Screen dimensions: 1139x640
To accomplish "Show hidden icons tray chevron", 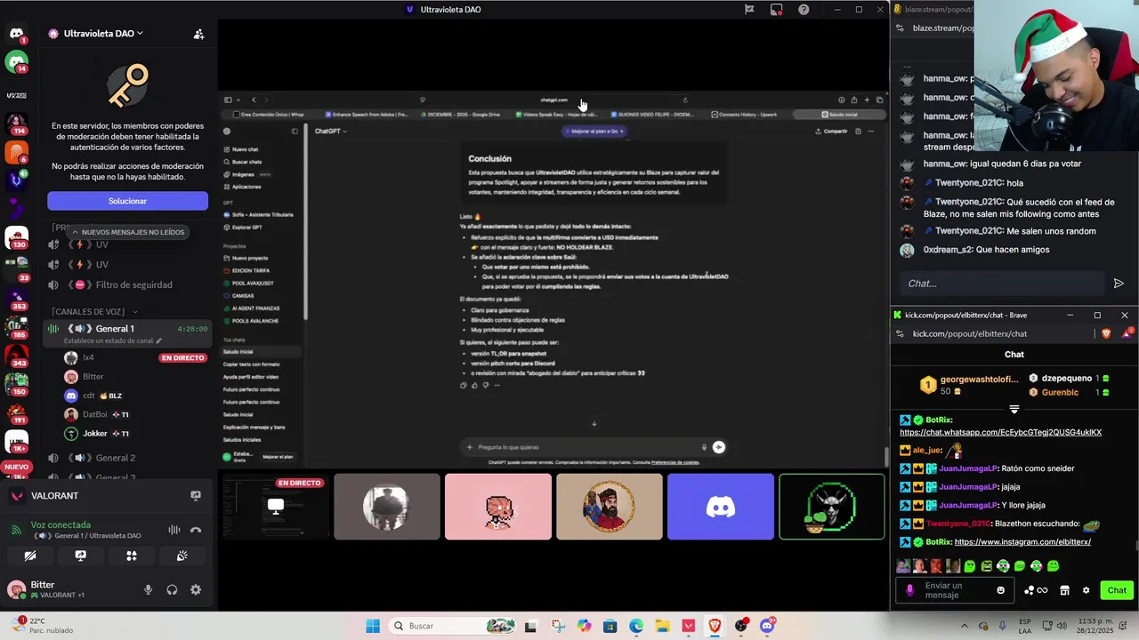I will [x=964, y=626].
